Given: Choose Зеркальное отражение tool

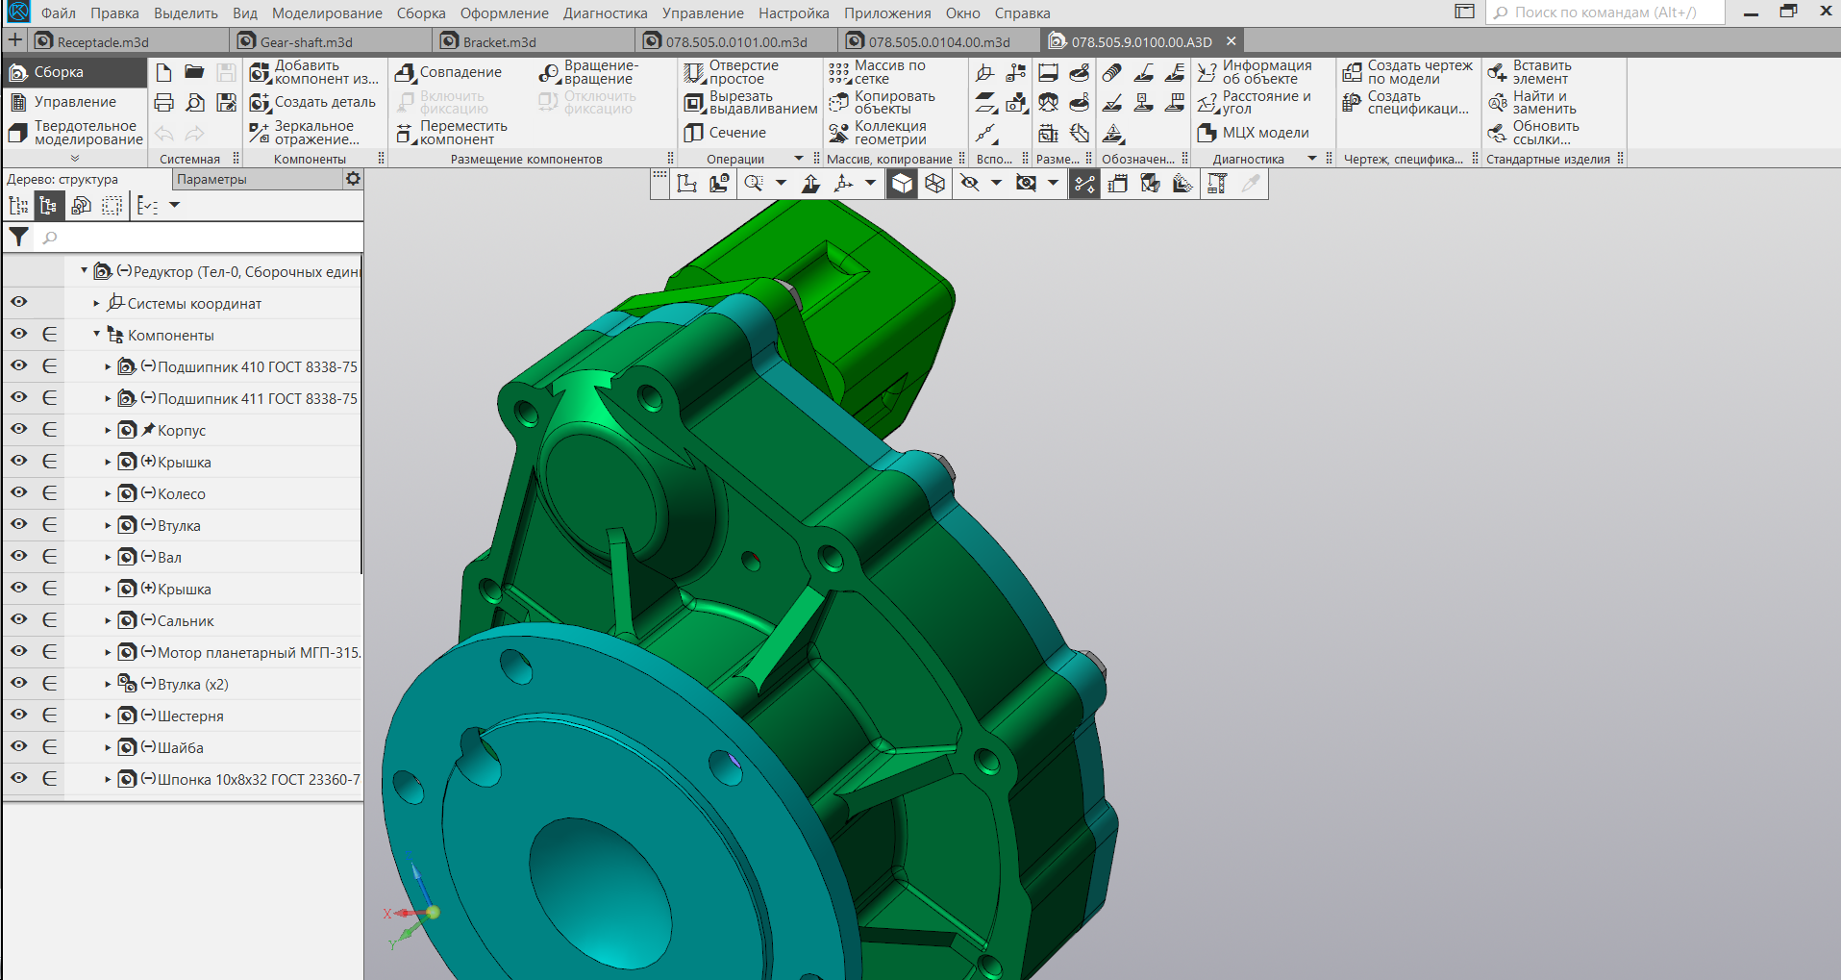Looking at the screenshot, I should 304,133.
